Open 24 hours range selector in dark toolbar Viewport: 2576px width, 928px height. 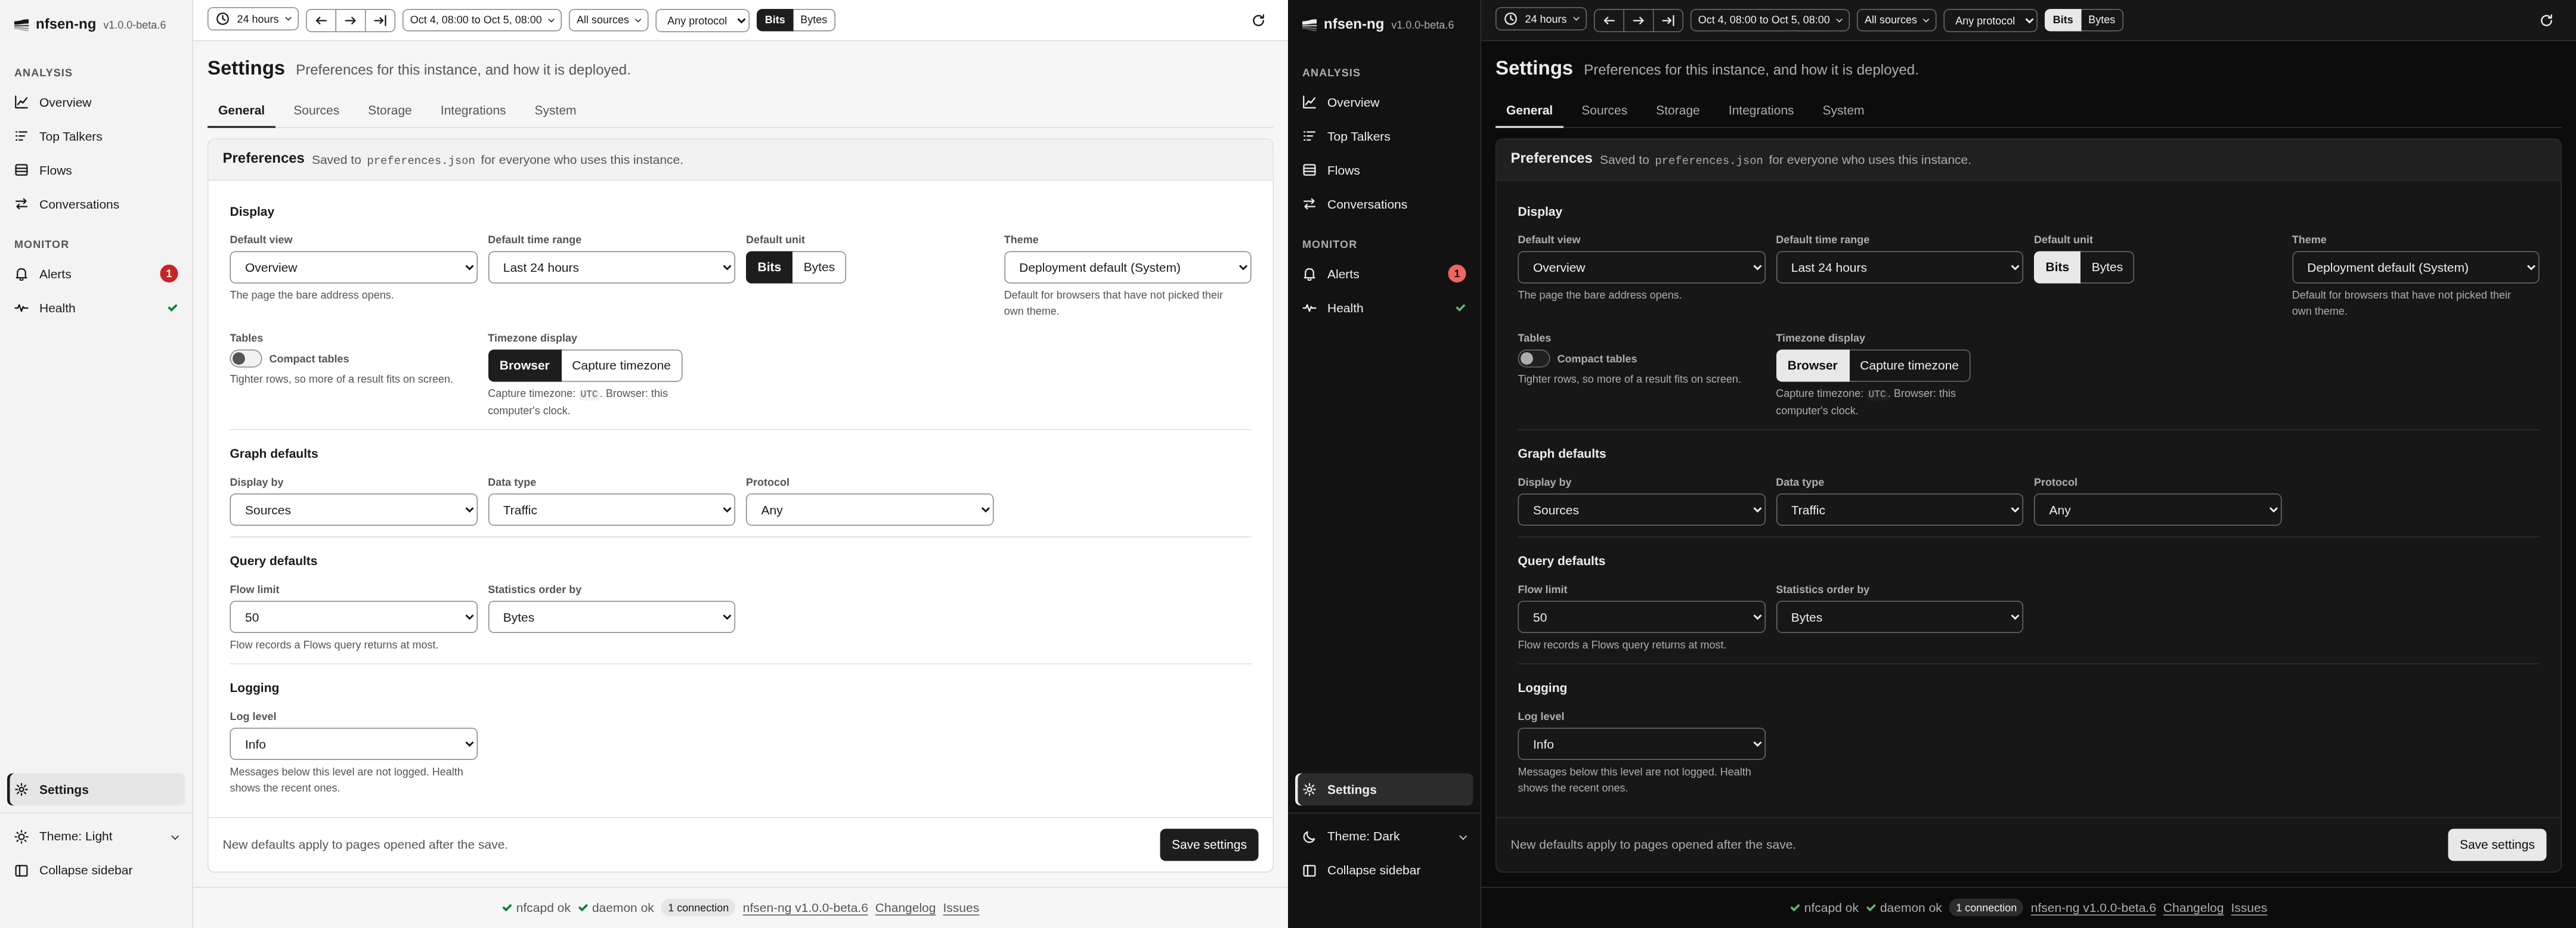(1541, 19)
